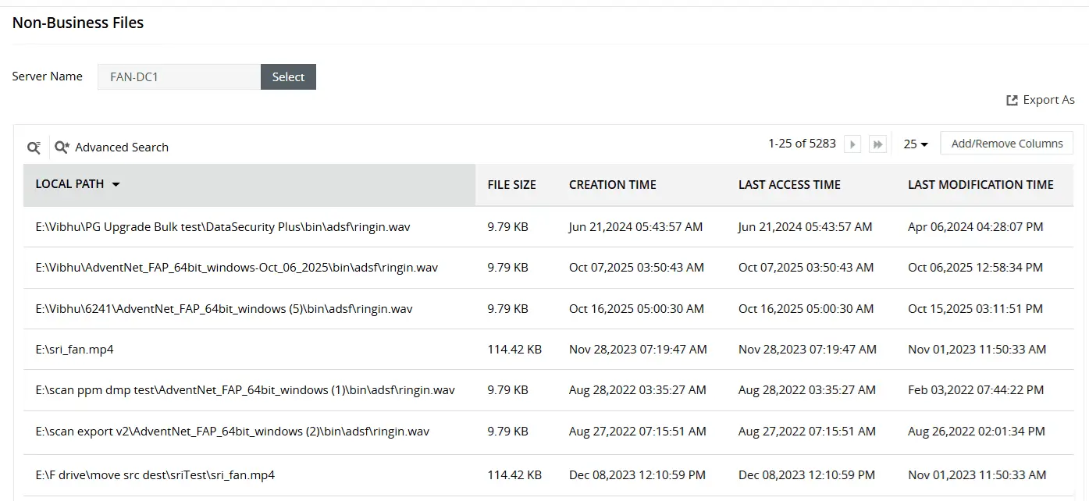Click the Export As icon

click(1012, 100)
